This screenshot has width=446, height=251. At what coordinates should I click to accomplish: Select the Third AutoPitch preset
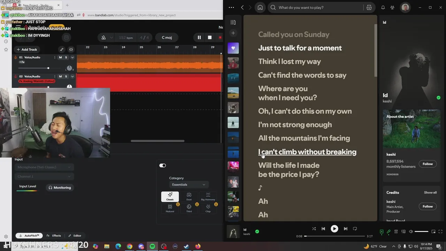click(189, 208)
